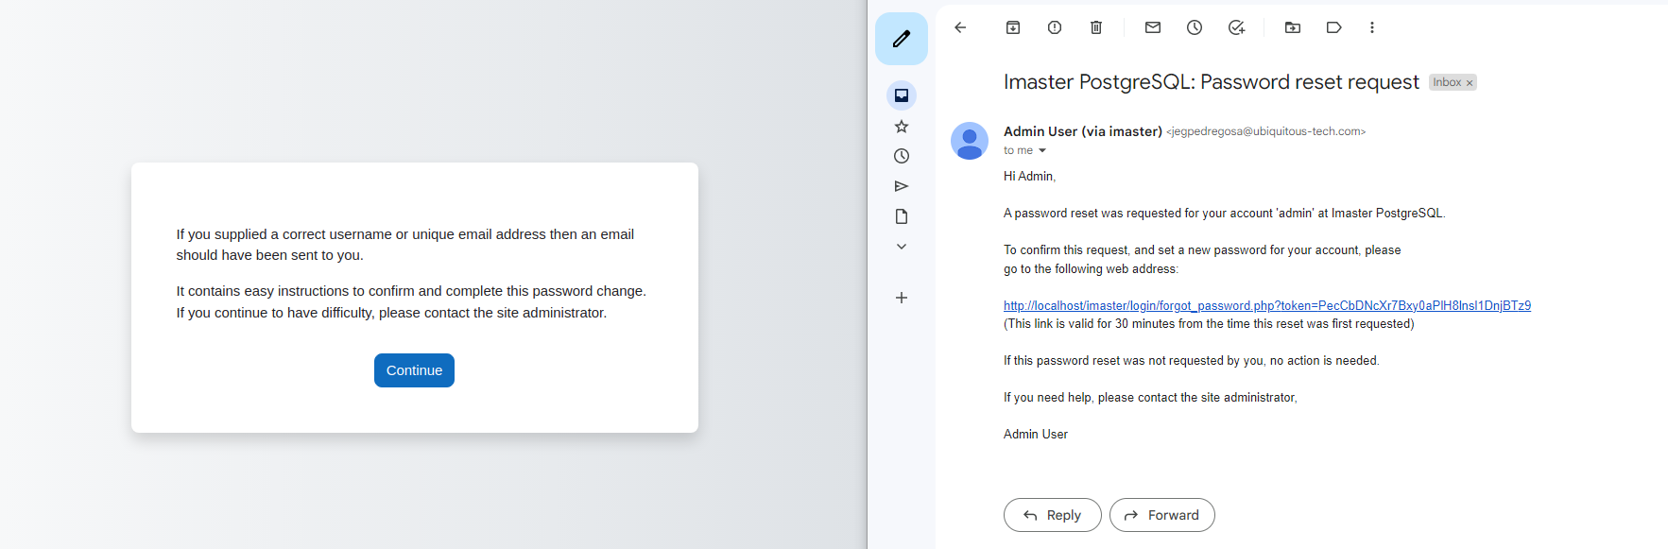Add email to Tasks
The height and width of the screenshot is (549, 1668).
[x=1236, y=27]
